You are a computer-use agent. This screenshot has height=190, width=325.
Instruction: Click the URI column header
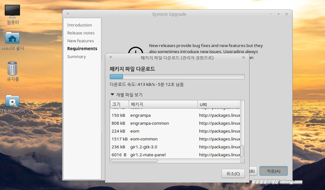(x=219, y=104)
